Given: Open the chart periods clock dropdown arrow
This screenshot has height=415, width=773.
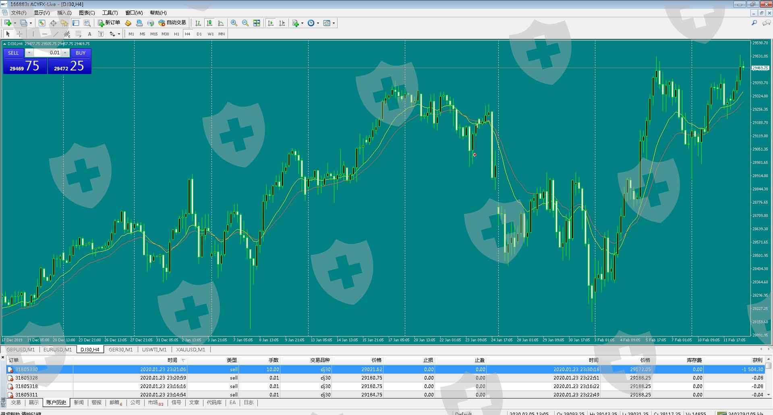Looking at the screenshot, I should (x=318, y=23).
